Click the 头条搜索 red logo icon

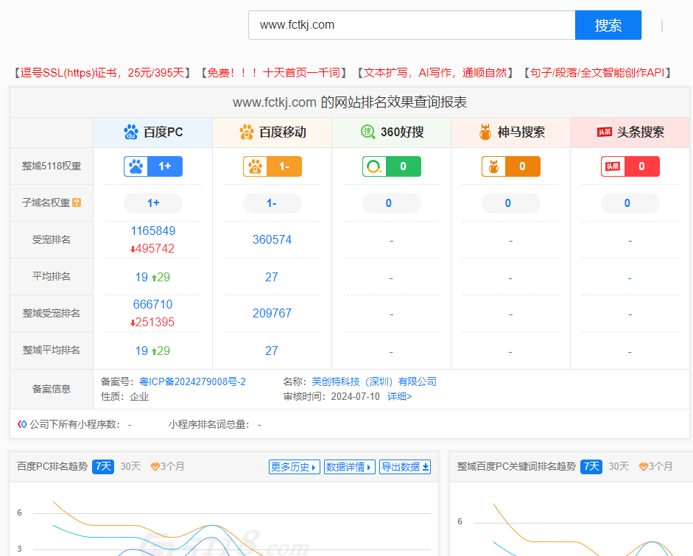[604, 132]
